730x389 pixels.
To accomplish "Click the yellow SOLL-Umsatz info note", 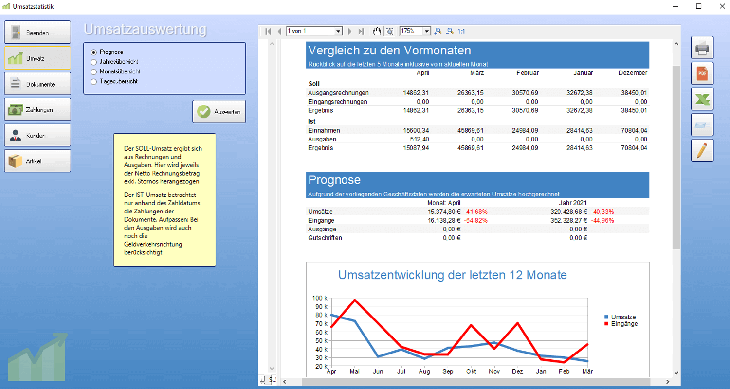I will (x=164, y=200).
